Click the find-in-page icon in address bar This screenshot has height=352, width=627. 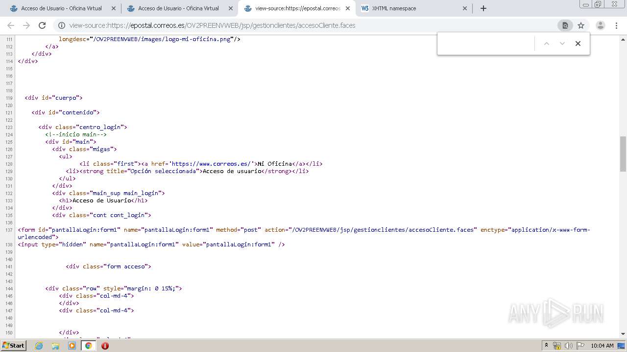coord(565,25)
